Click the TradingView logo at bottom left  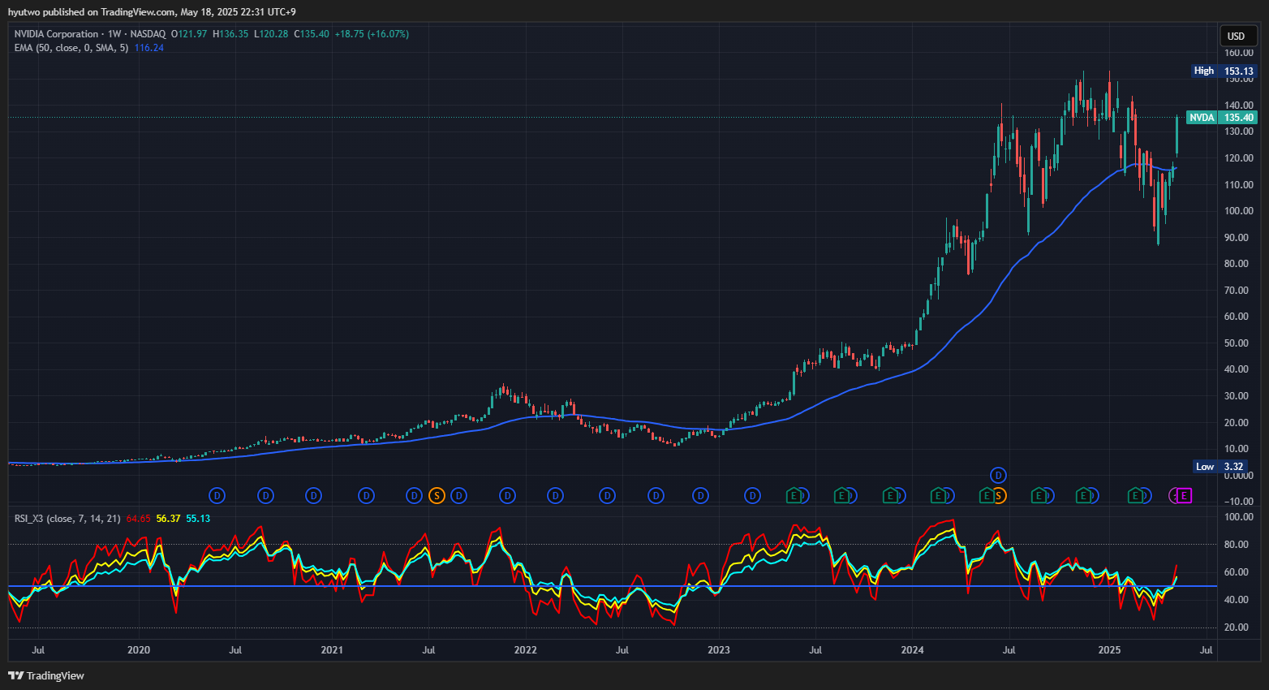point(46,675)
